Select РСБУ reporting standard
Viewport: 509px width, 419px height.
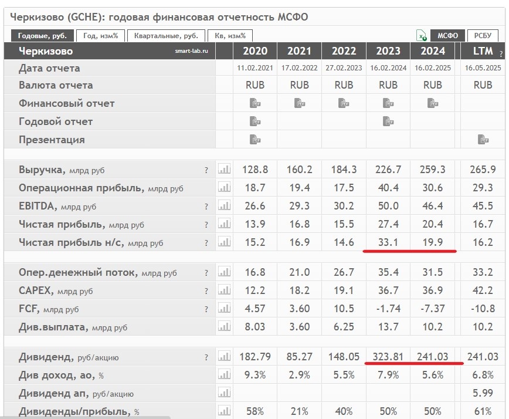(483, 35)
